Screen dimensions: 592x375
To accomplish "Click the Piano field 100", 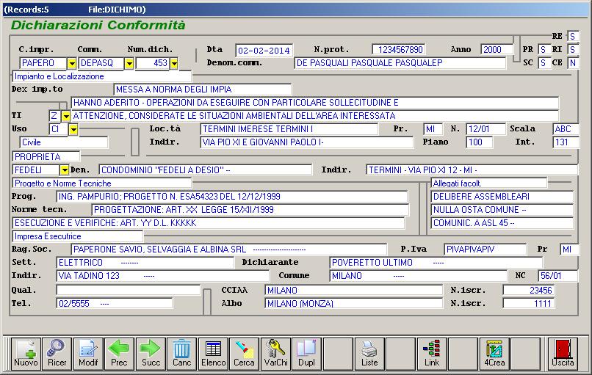I will (x=479, y=142).
